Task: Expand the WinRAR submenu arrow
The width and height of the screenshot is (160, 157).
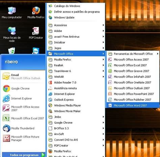Action: click(103, 77)
